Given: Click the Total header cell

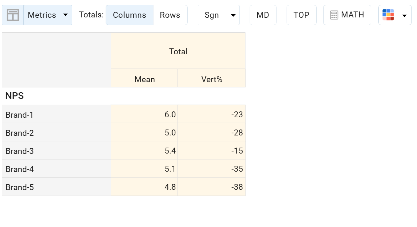Looking at the screenshot, I should tap(178, 51).
